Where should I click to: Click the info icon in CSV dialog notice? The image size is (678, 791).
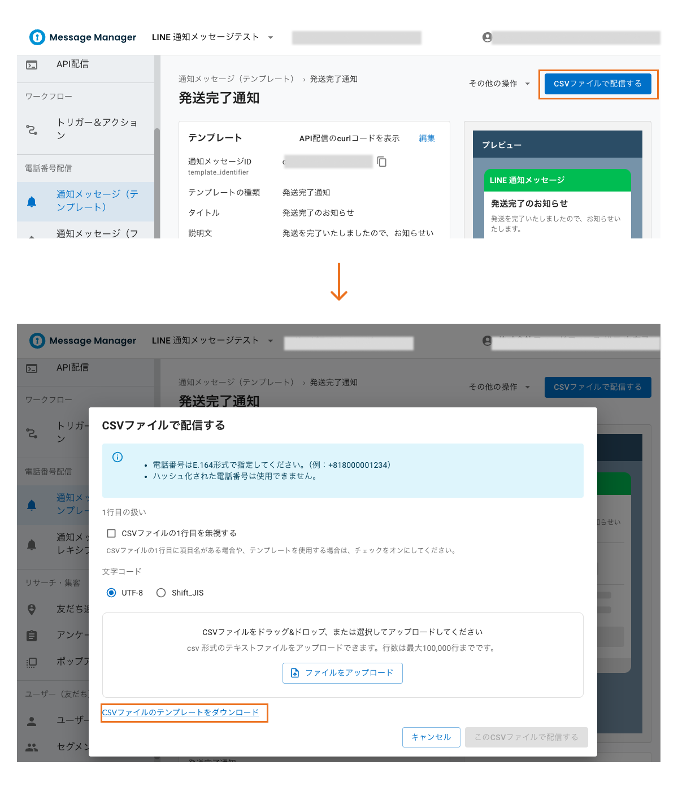coord(117,457)
